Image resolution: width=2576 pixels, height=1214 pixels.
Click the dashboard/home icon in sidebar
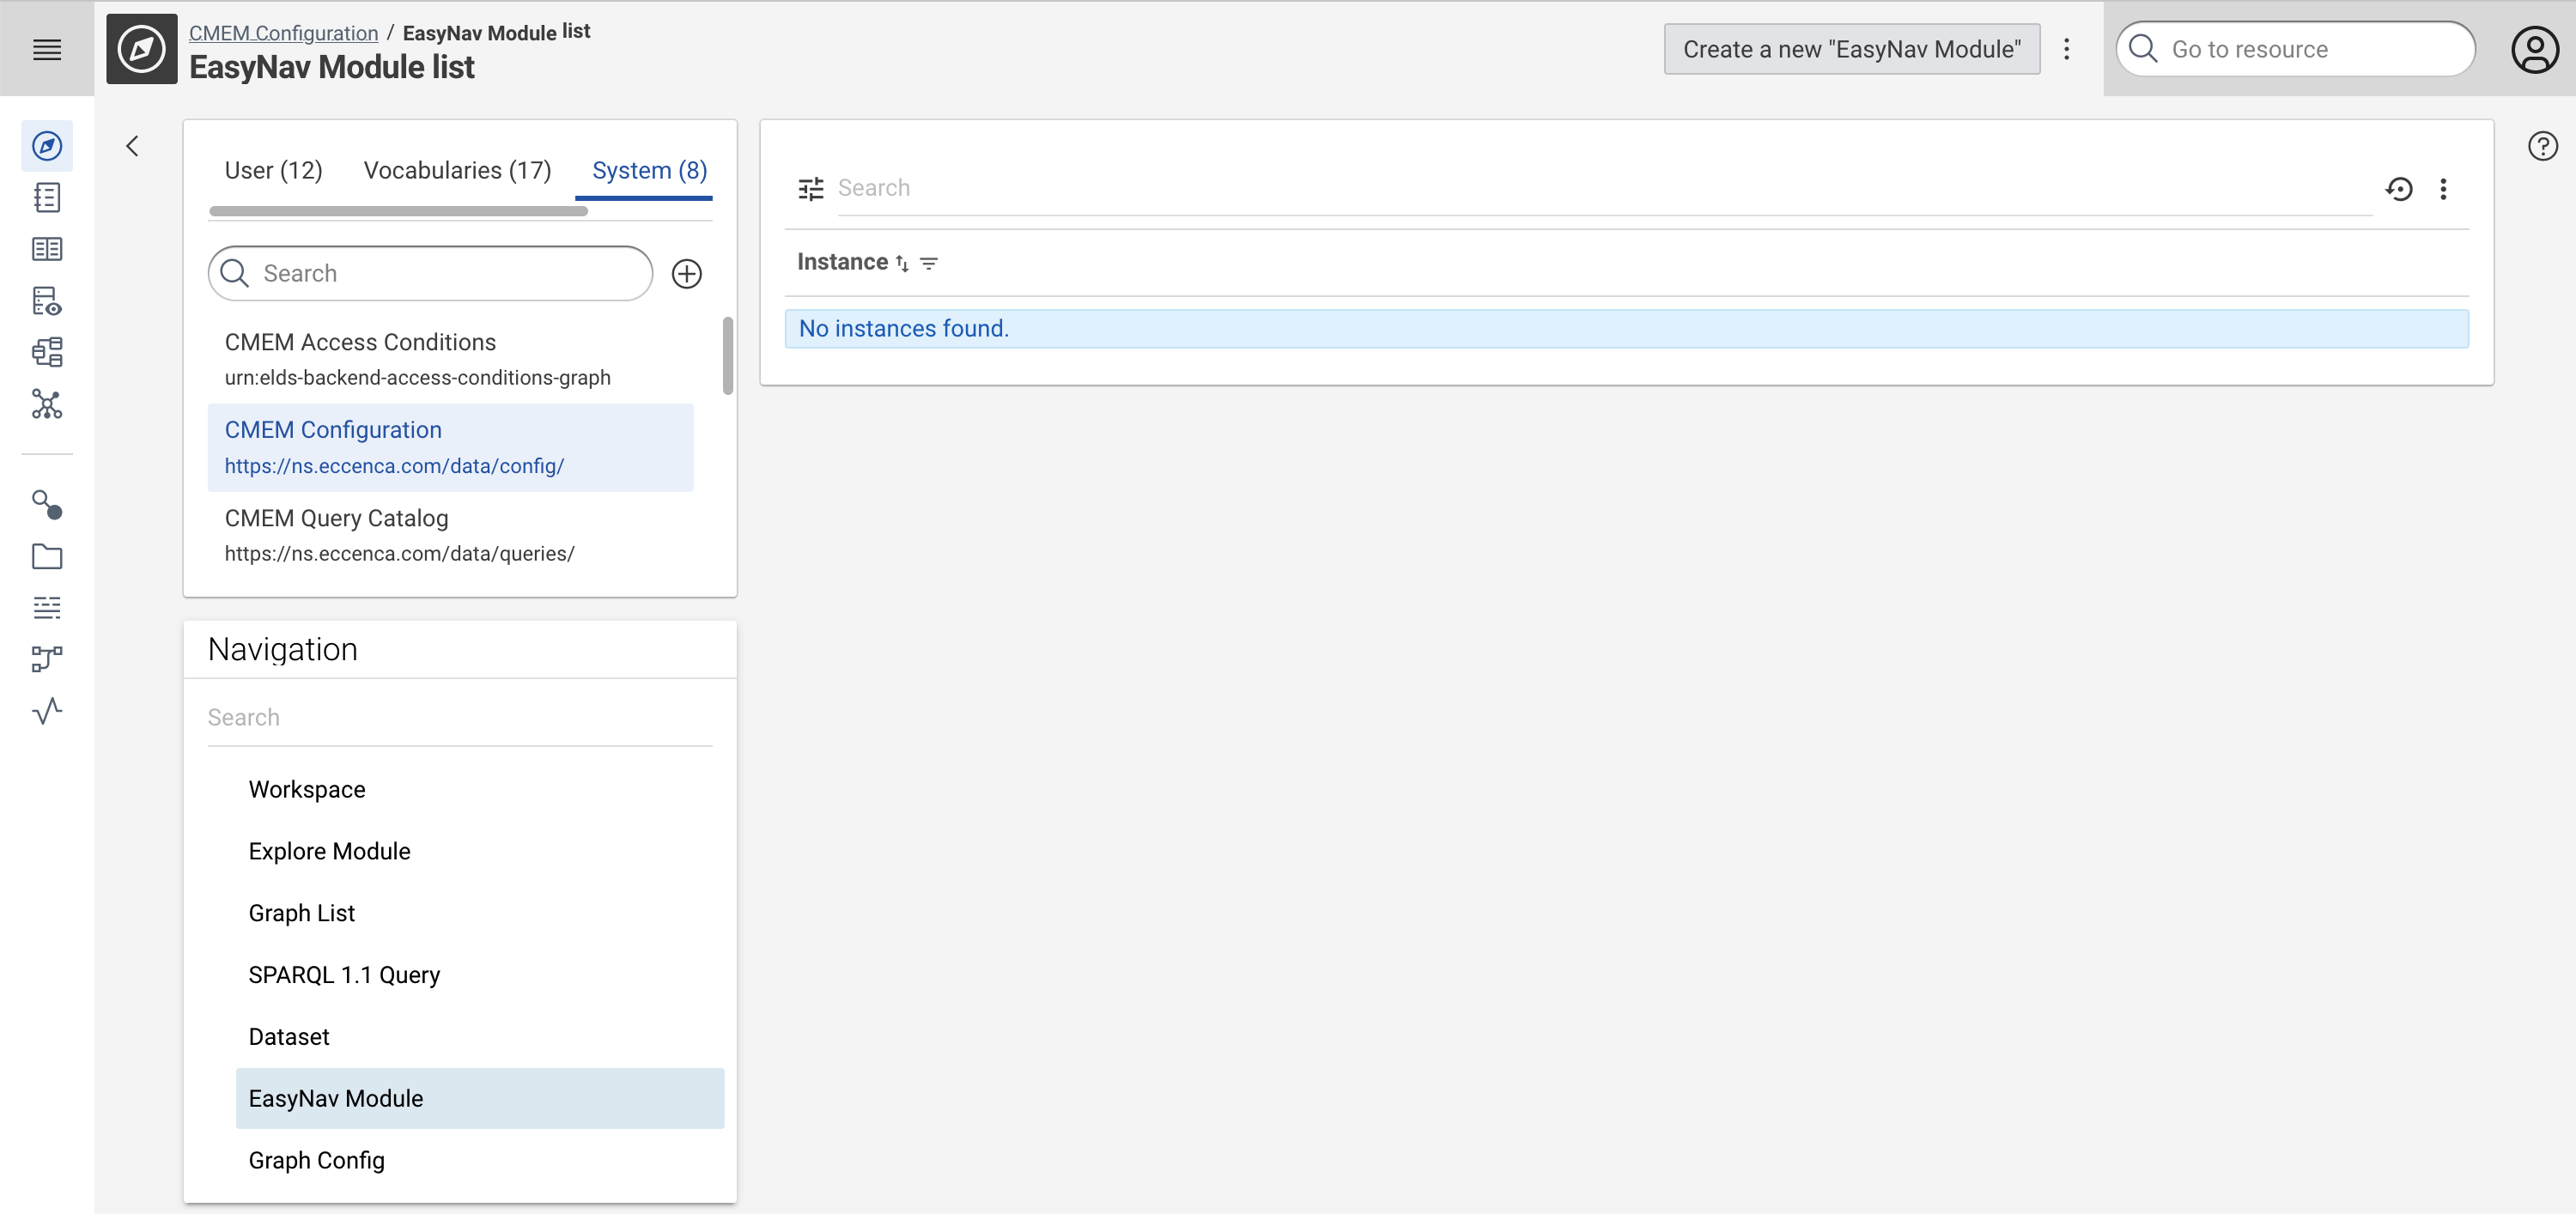(46, 146)
